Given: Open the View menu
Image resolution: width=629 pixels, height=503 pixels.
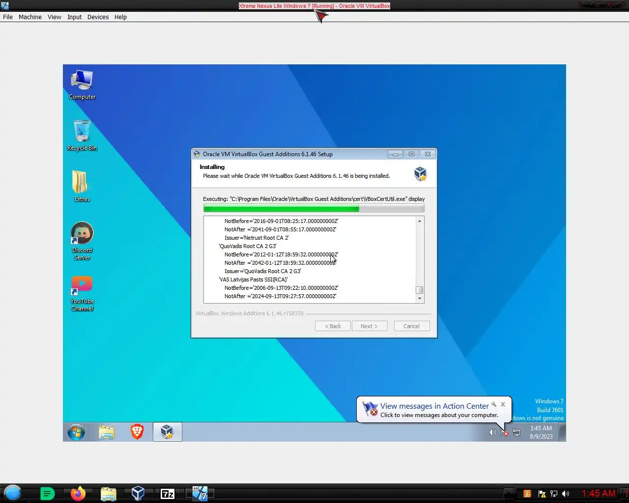Looking at the screenshot, I should click(55, 17).
